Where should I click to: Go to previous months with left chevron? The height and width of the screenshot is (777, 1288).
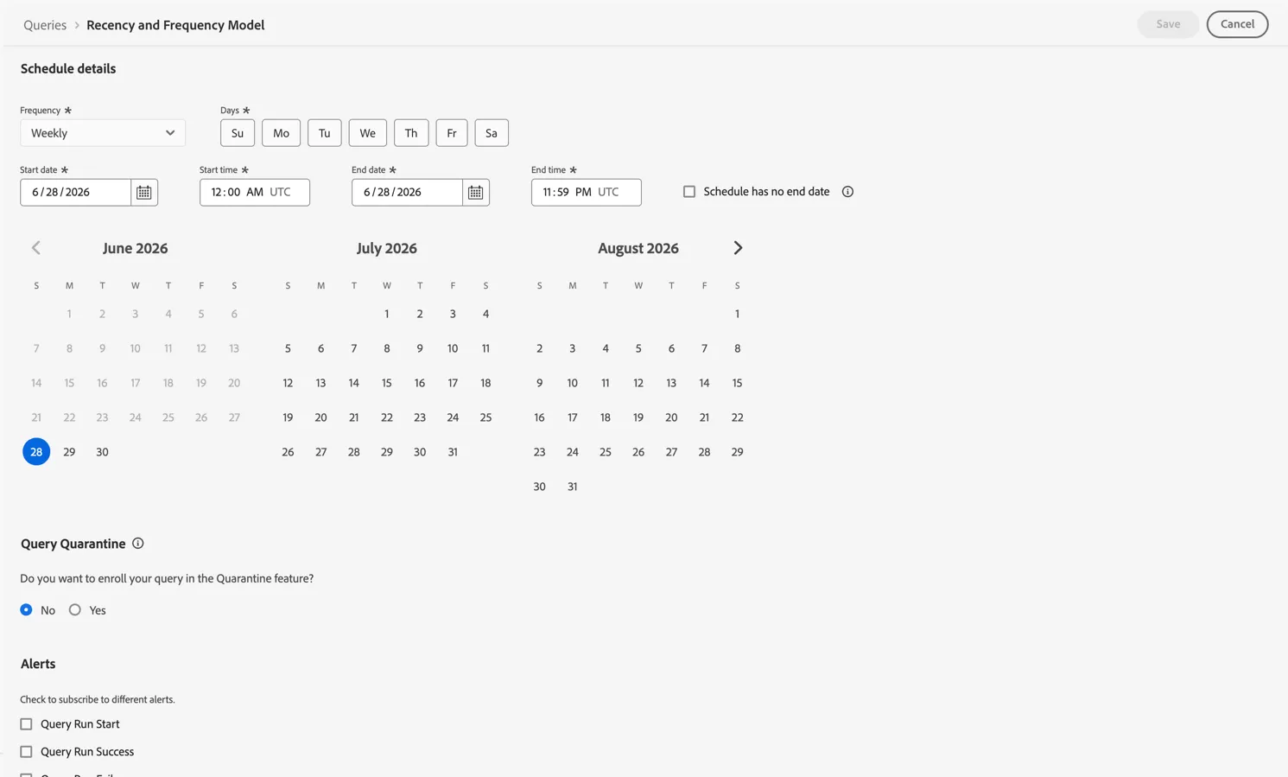point(36,248)
